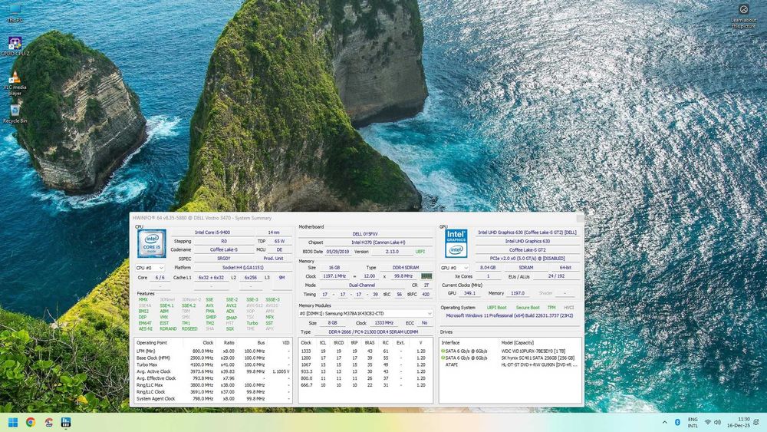
Task: Click 'Learn about this picture' icon
Action: coord(743,15)
